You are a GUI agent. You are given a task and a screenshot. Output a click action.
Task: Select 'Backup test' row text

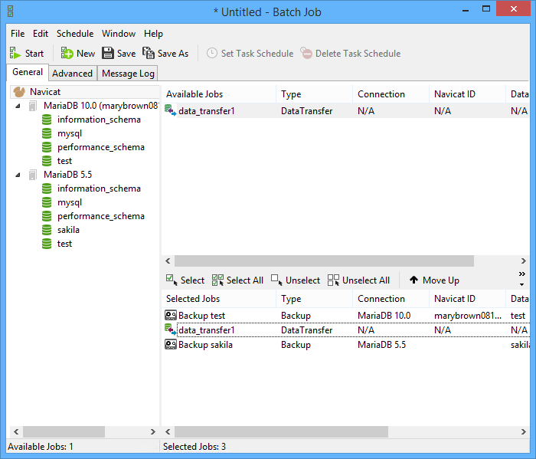coord(201,316)
